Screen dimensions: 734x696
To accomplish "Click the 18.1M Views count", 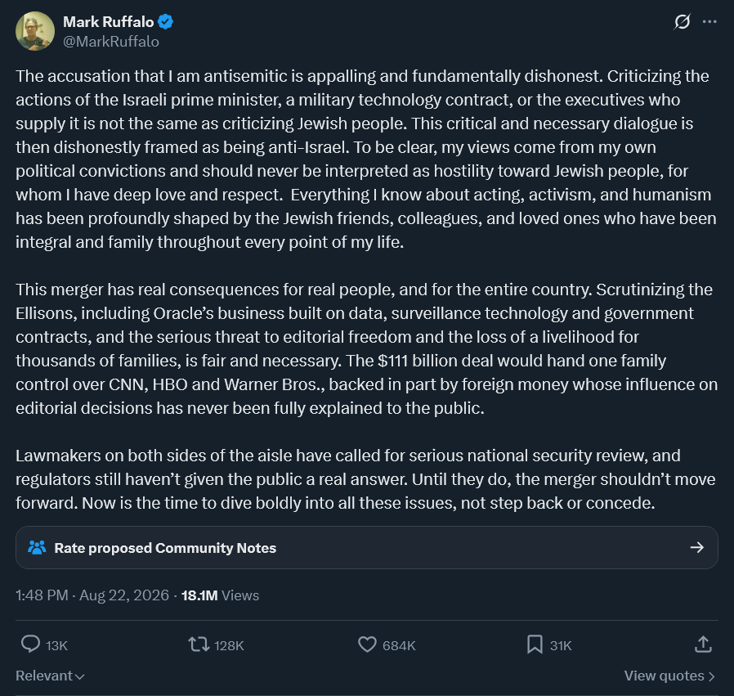I will pos(220,595).
